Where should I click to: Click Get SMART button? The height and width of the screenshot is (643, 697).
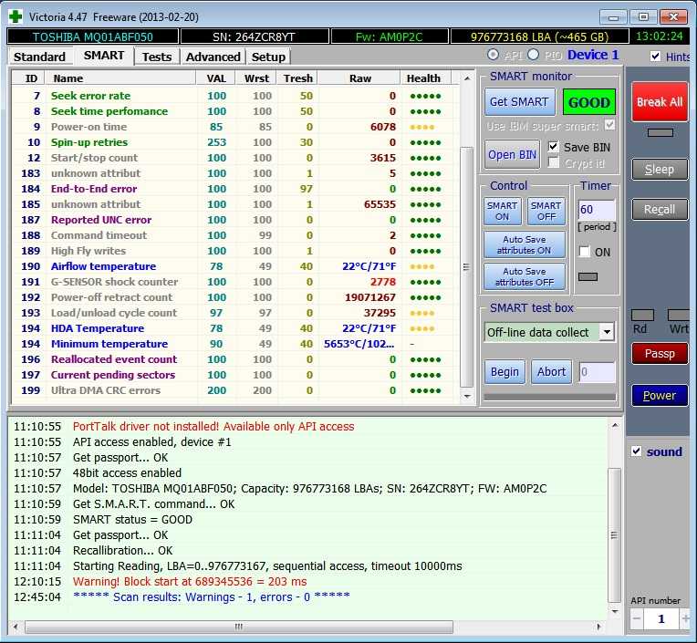(518, 102)
